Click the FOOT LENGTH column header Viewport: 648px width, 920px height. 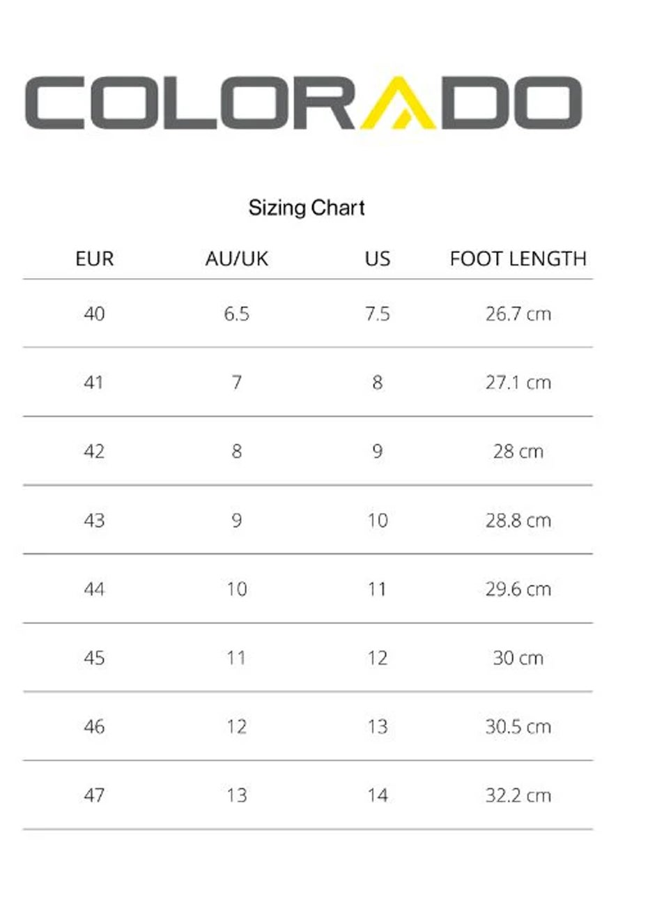[518, 259]
